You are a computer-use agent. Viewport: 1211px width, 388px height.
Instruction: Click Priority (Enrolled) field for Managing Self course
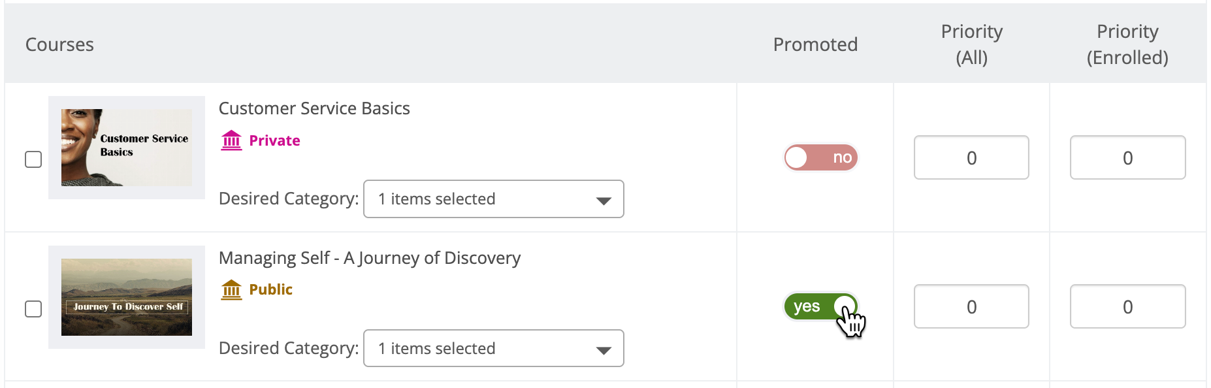(x=1127, y=306)
